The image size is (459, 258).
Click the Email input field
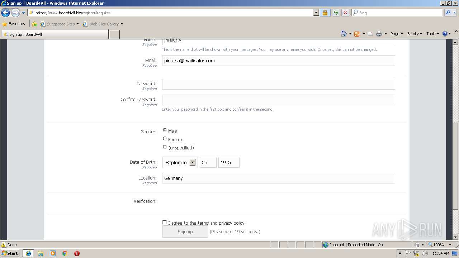[278, 61]
